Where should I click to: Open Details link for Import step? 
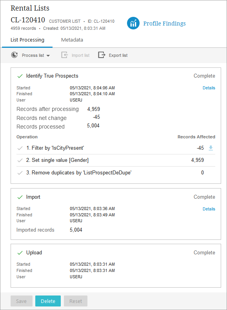[209, 209]
